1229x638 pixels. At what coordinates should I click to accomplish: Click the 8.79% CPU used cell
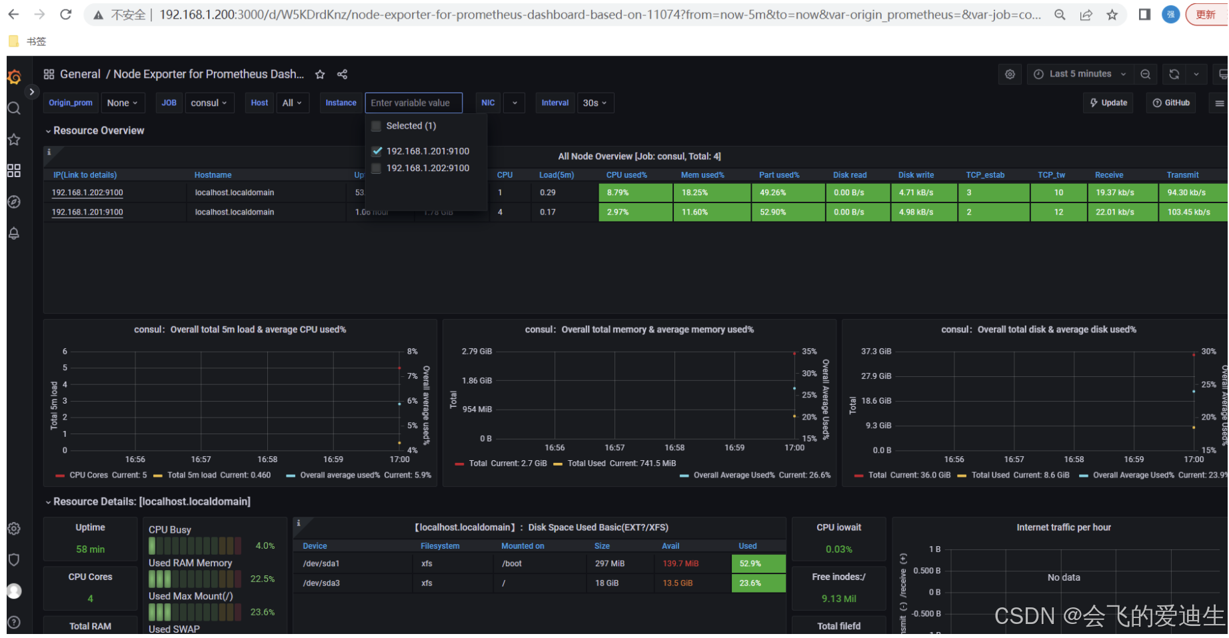(x=636, y=192)
